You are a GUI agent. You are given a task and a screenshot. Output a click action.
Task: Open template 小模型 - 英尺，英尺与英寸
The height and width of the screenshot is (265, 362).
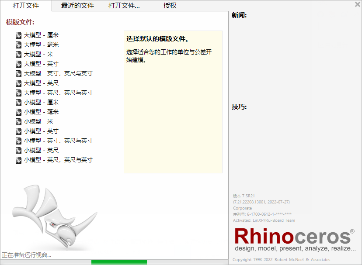point(58,160)
